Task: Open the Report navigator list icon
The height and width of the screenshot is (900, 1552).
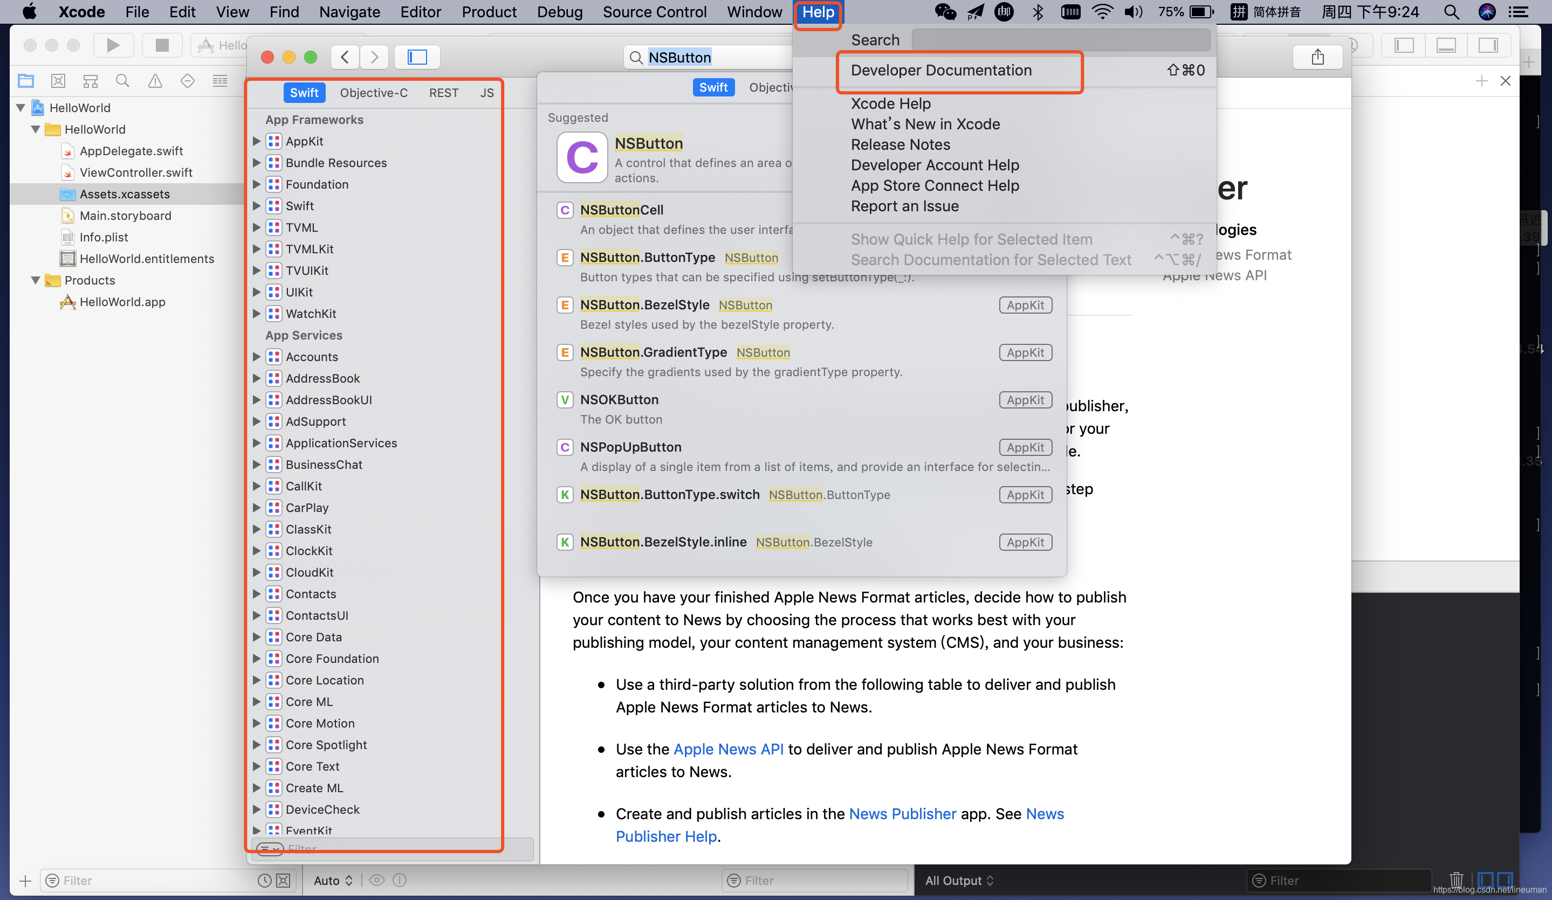Action: coord(220,81)
